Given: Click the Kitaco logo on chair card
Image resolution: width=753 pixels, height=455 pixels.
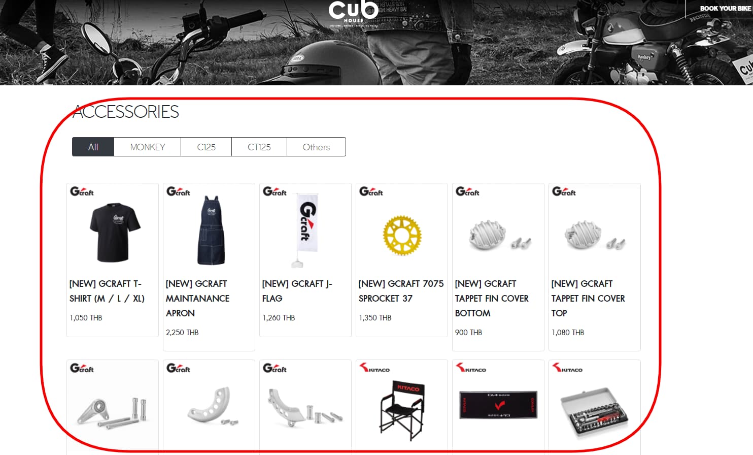Looking at the screenshot, I should tap(374, 368).
